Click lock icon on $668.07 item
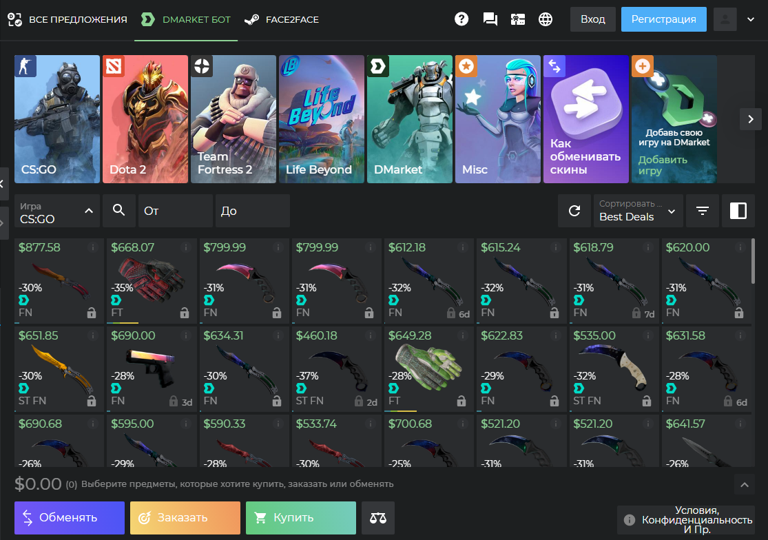This screenshot has height=540, width=768. tap(184, 313)
